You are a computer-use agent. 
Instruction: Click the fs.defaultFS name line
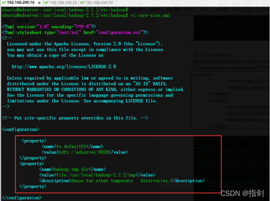click(x=72, y=146)
